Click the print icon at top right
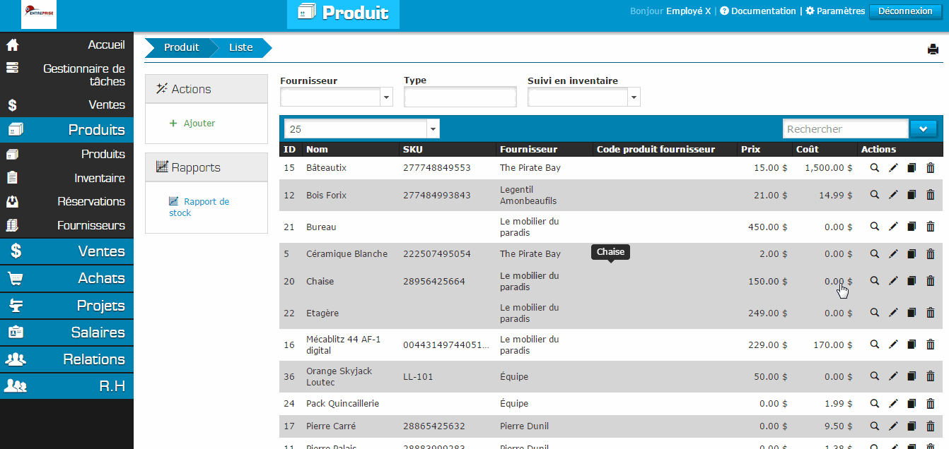This screenshot has width=949, height=449. [933, 49]
